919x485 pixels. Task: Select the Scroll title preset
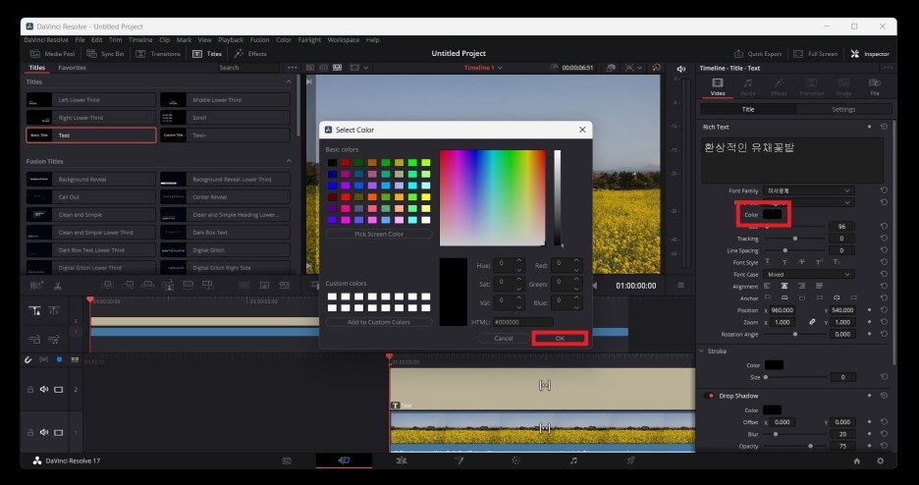(225, 118)
